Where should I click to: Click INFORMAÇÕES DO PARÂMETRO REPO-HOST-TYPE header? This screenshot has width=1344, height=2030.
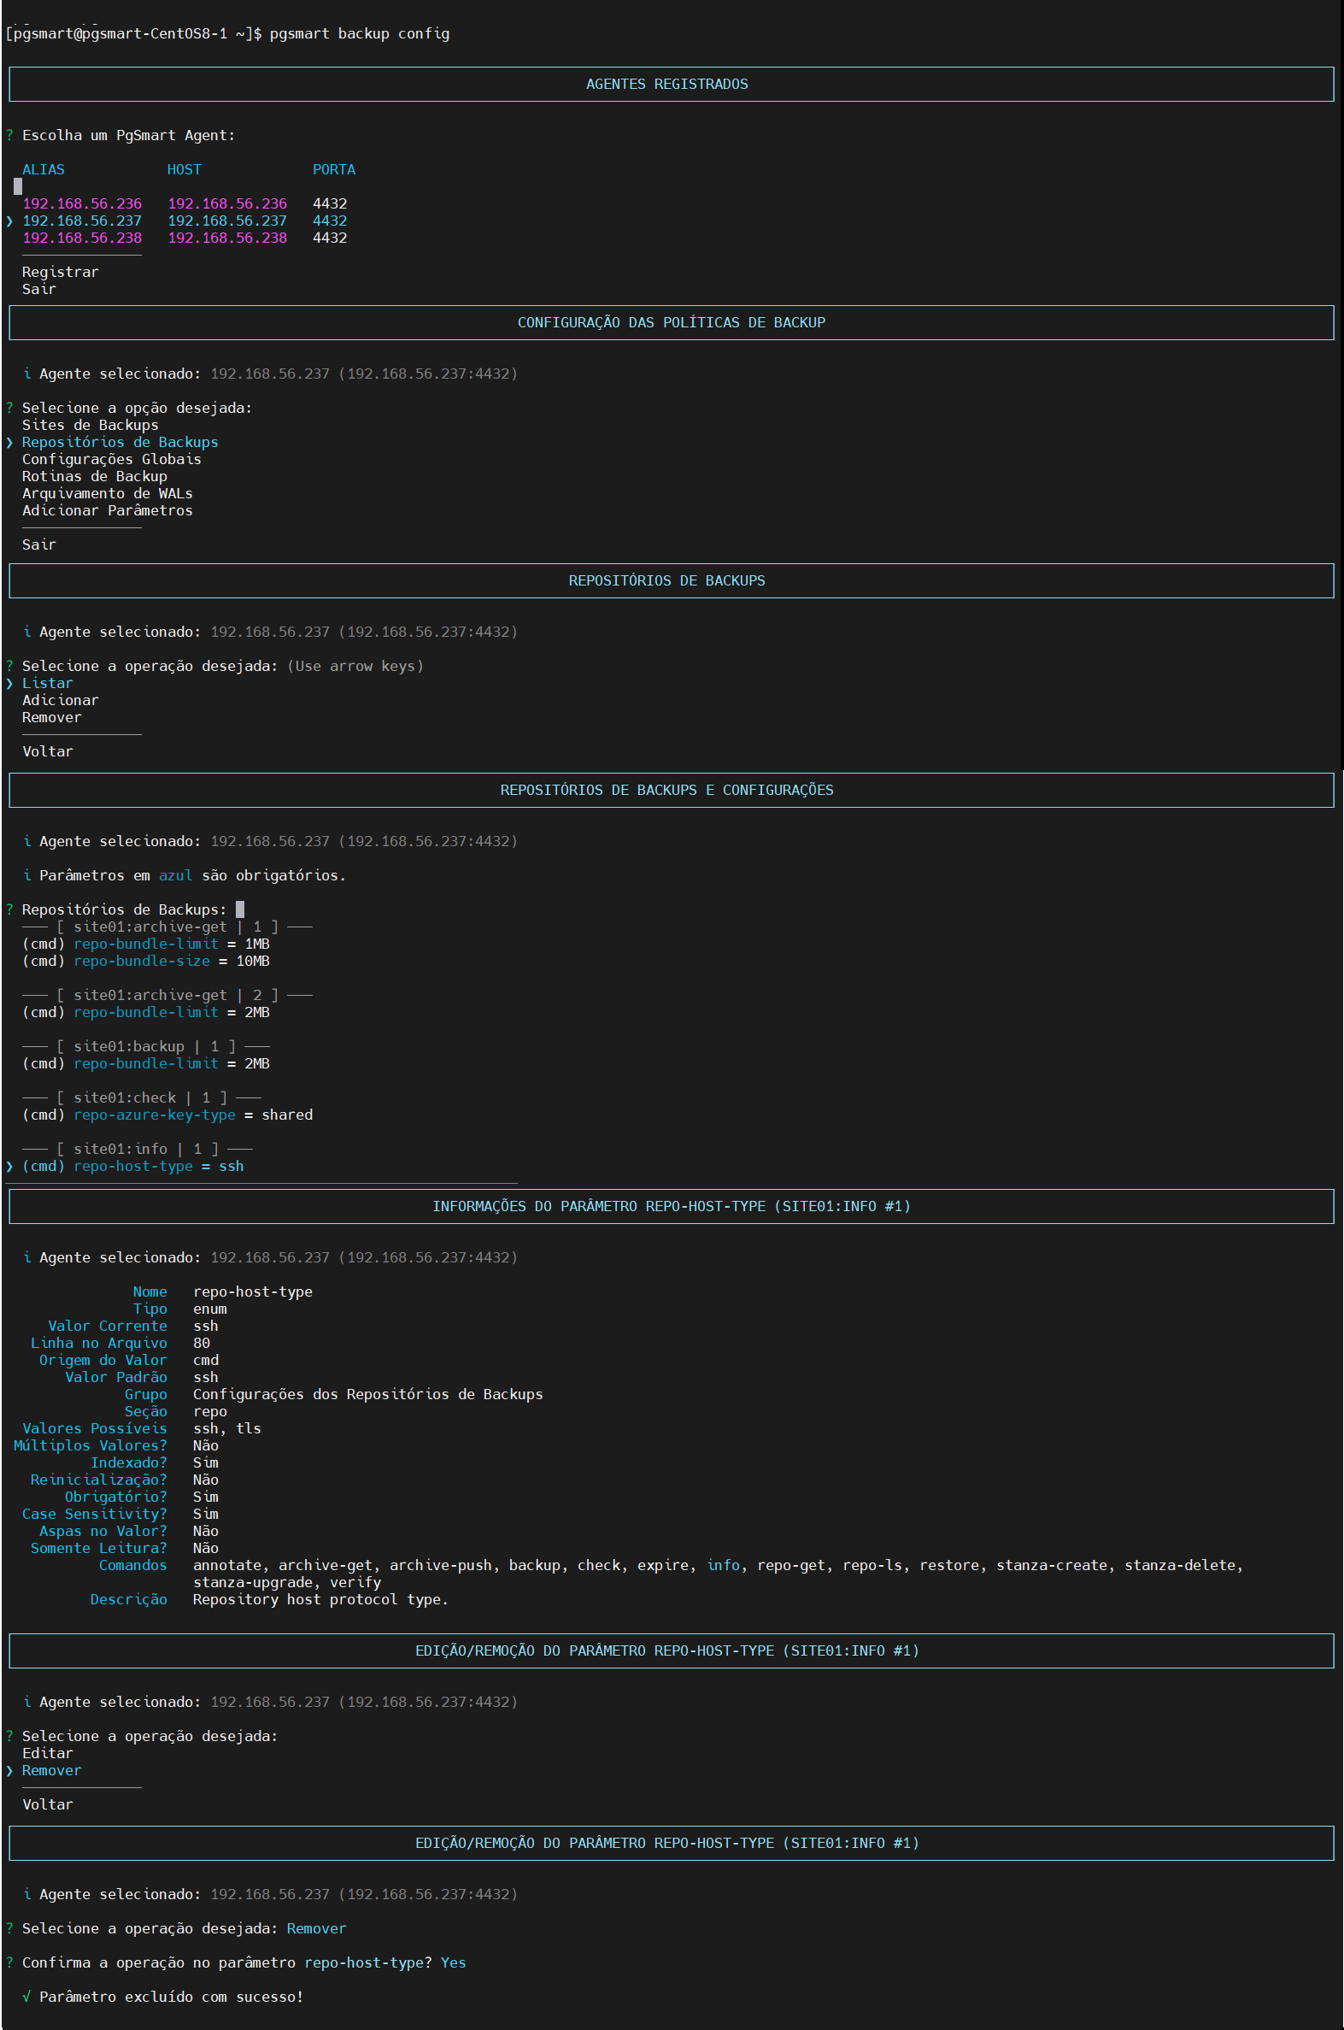671,1206
